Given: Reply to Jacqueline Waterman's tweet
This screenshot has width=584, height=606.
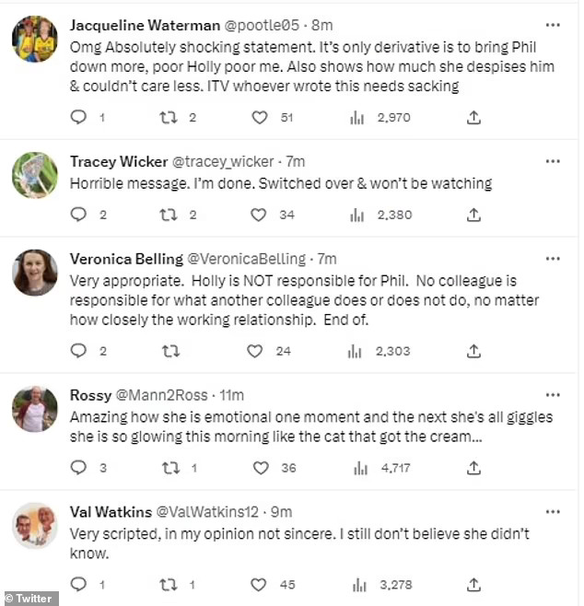Looking at the screenshot, I should [x=79, y=117].
